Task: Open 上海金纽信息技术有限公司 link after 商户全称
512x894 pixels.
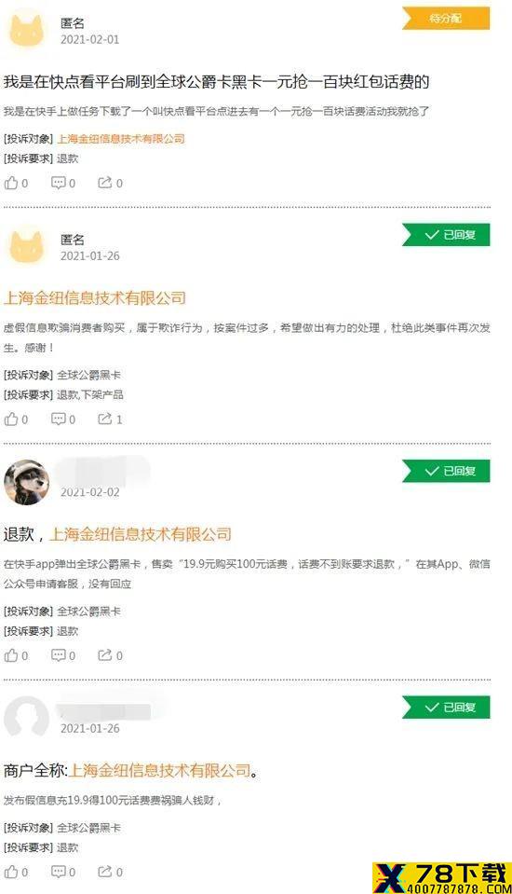Action: click(159, 771)
